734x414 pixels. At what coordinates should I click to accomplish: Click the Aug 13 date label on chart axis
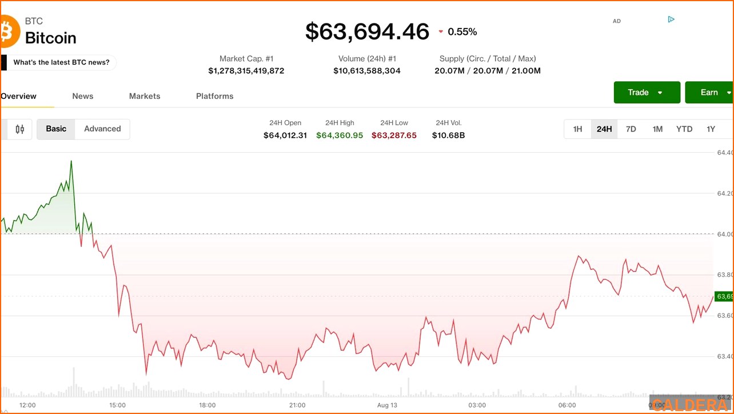(x=387, y=405)
